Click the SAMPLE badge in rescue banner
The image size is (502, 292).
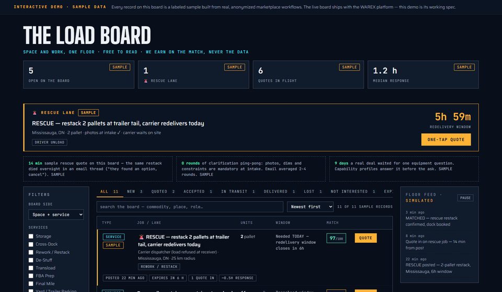click(88, 113)
